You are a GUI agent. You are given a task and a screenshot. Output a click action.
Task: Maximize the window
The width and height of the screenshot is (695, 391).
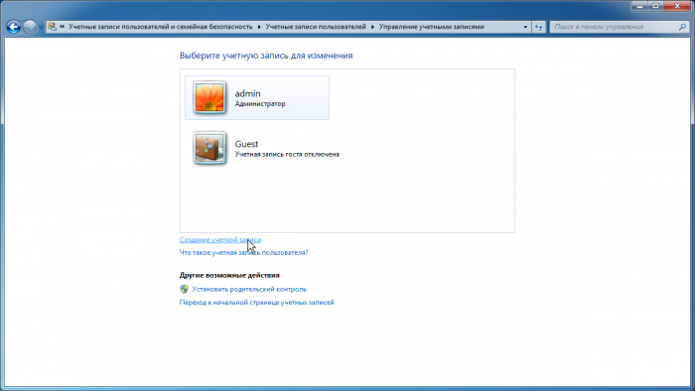[655, 6]
